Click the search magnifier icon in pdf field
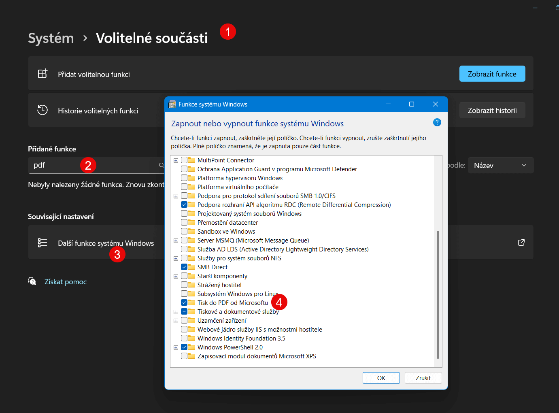 [162, 165]
